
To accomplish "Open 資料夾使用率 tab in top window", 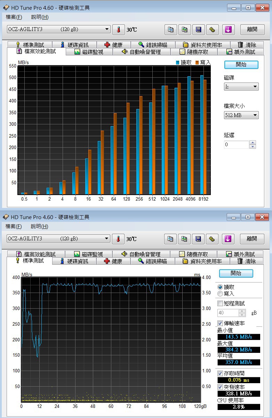I will pos(202,45).
